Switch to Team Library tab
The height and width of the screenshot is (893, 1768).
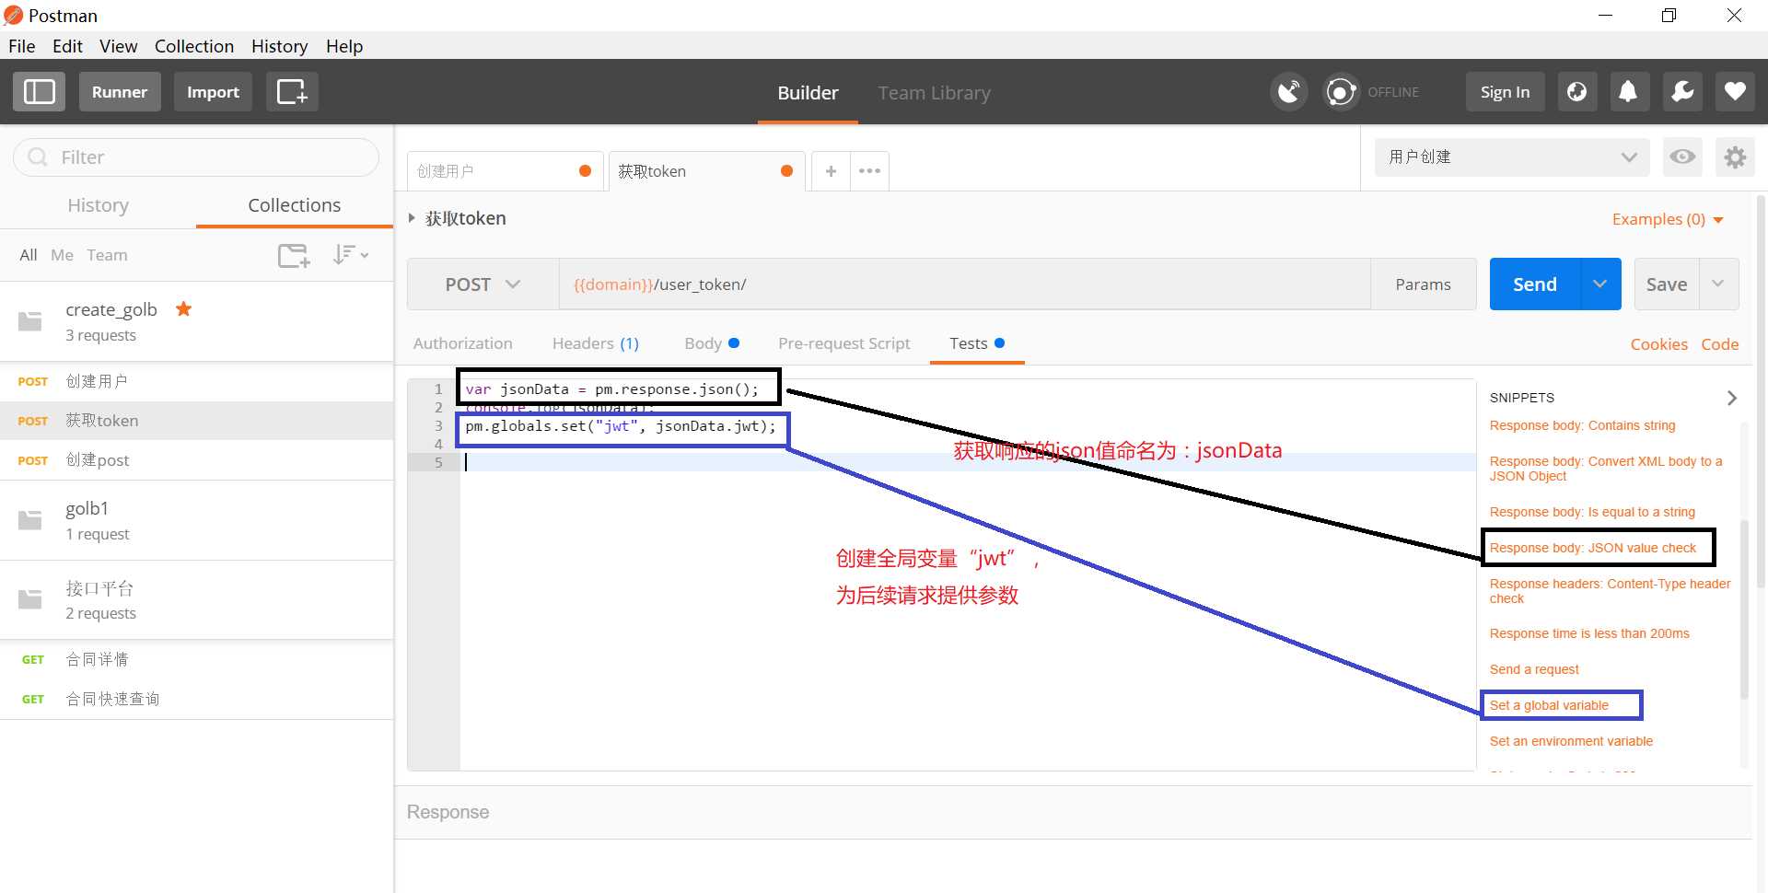[934, 93]
